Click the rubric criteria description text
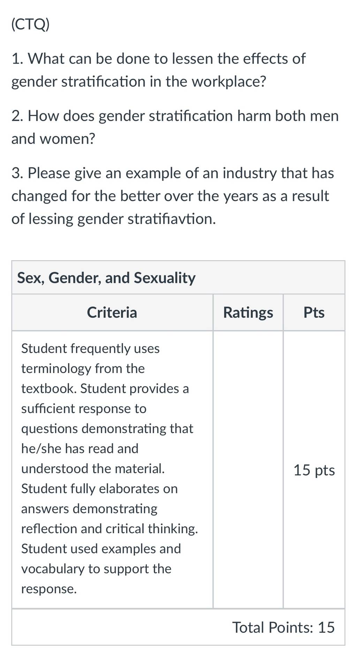 tap(109, 469)
